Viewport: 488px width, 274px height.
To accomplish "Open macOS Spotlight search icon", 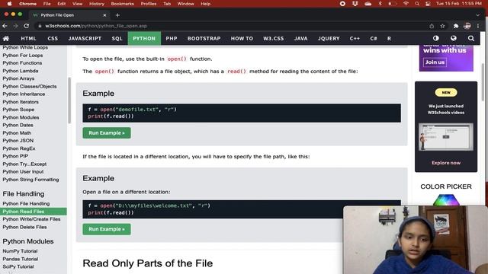I will click(x=417, y=4).
